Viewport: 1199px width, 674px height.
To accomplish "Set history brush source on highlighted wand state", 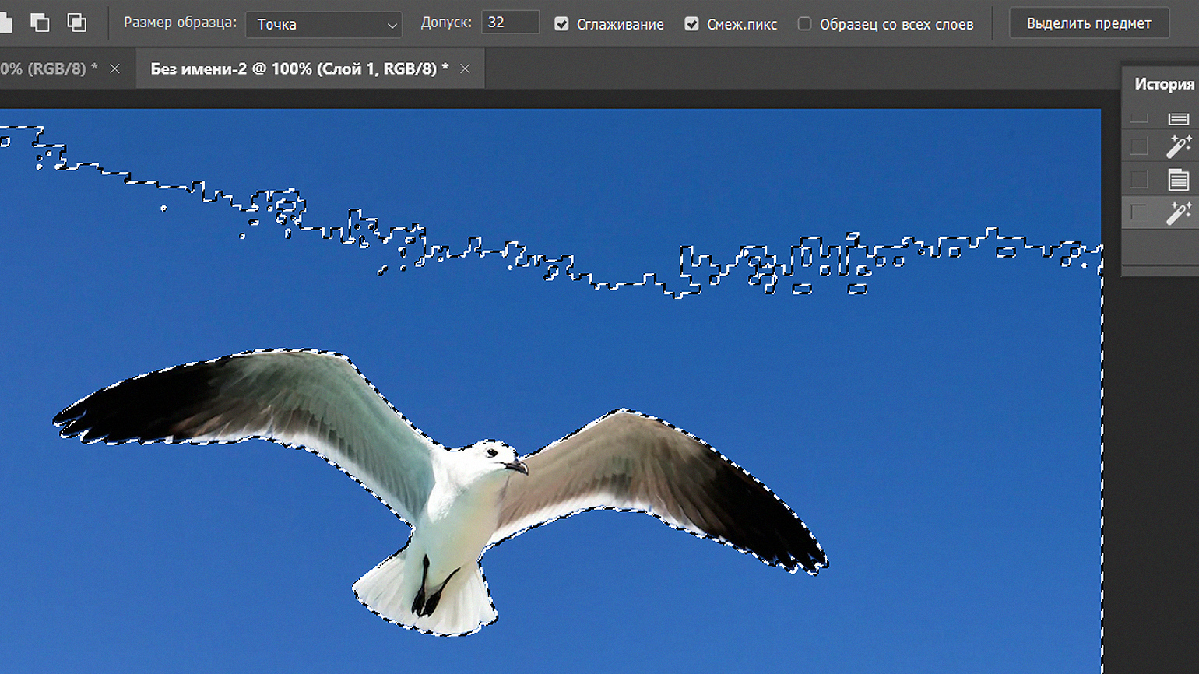I will (x=1139, y=212).
